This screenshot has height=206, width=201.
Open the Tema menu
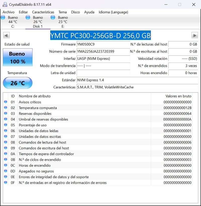(x=63, y=12)
